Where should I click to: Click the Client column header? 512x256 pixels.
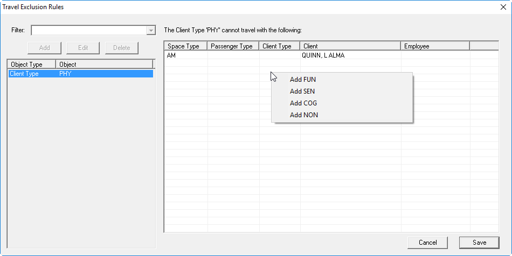pyautogui.click(x=350, y=46)
